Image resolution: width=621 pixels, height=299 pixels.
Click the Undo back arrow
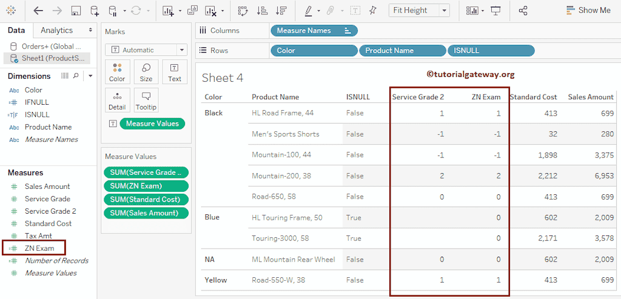tap(38, 10)
